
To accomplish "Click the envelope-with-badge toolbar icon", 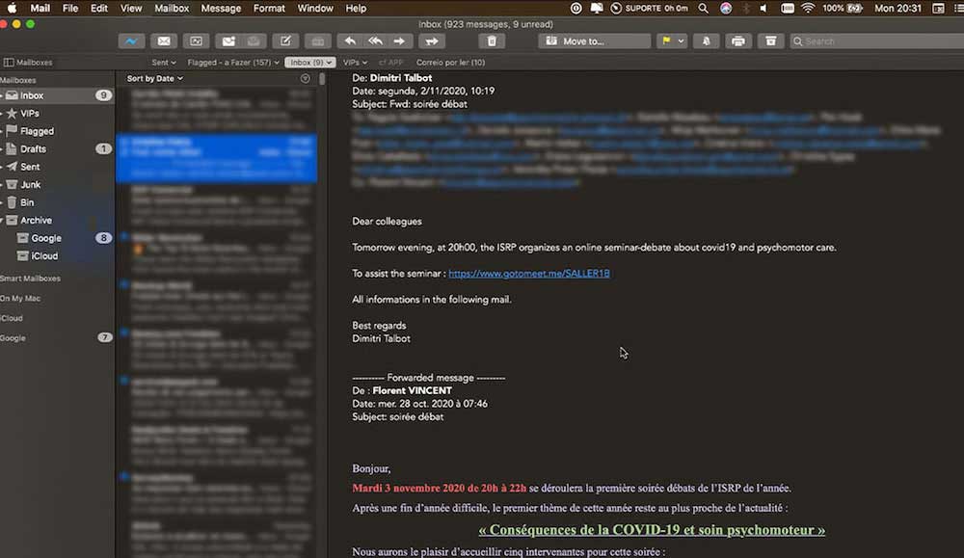I will (228, 41).
